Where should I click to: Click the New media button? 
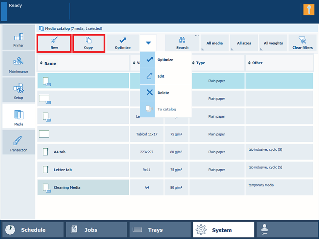pos(54,43)
